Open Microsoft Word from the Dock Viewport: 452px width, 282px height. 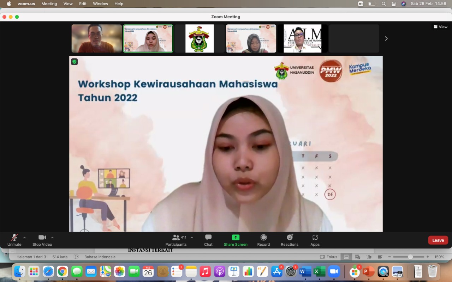305,271
